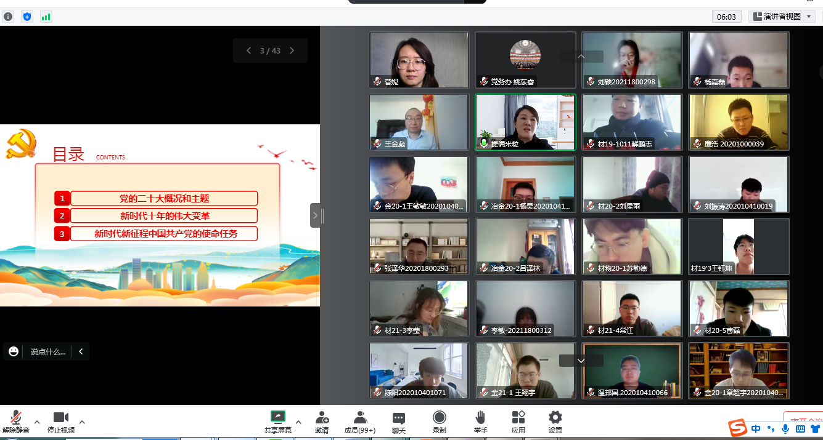
Task: Open 设置 settings gear
Action: 555,422
